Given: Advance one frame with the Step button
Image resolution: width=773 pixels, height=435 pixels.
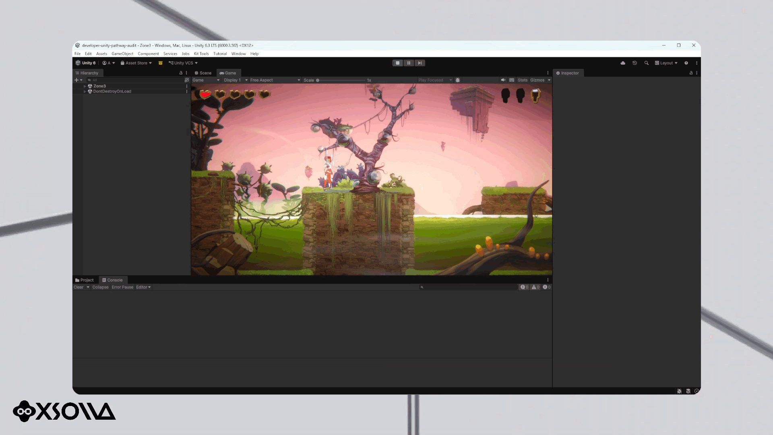Looking at the screenshot, I should coord(420,63).
